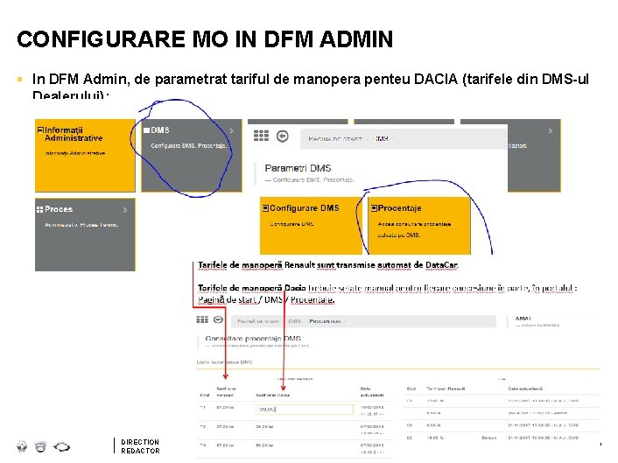The image size is (618, 463).
Task: Open the apps grid icon above Parametri DMS
Action: tap(261, 136)
